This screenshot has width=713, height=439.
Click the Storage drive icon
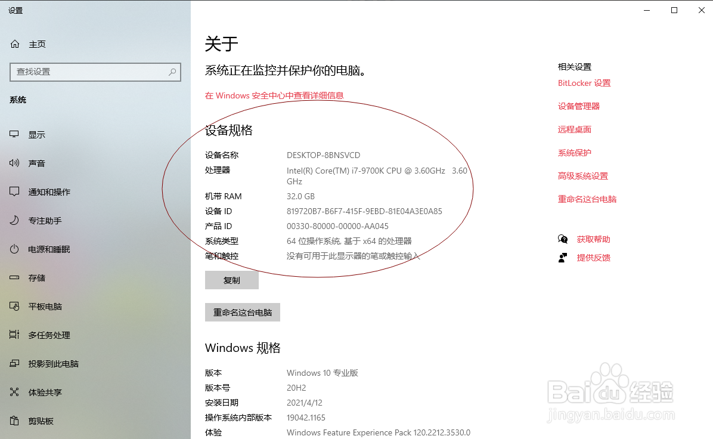pyautogui.click(x=14, y=277)
